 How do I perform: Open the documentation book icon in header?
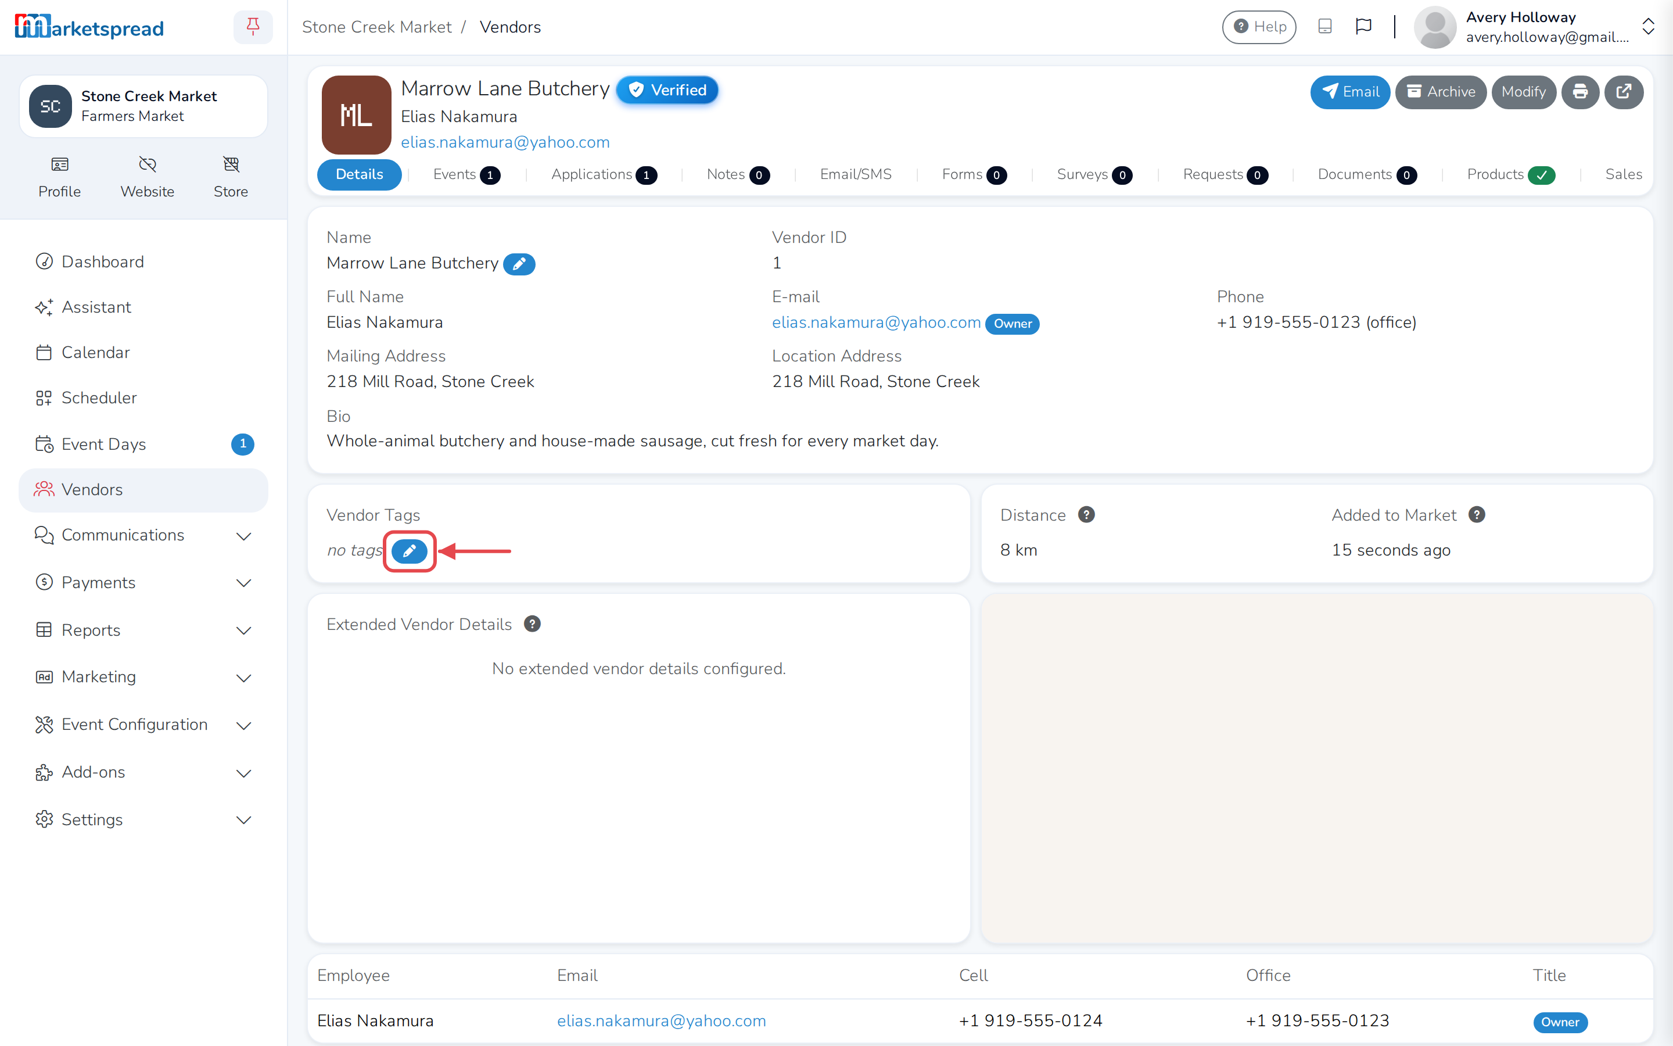[x=1324, y=26]
